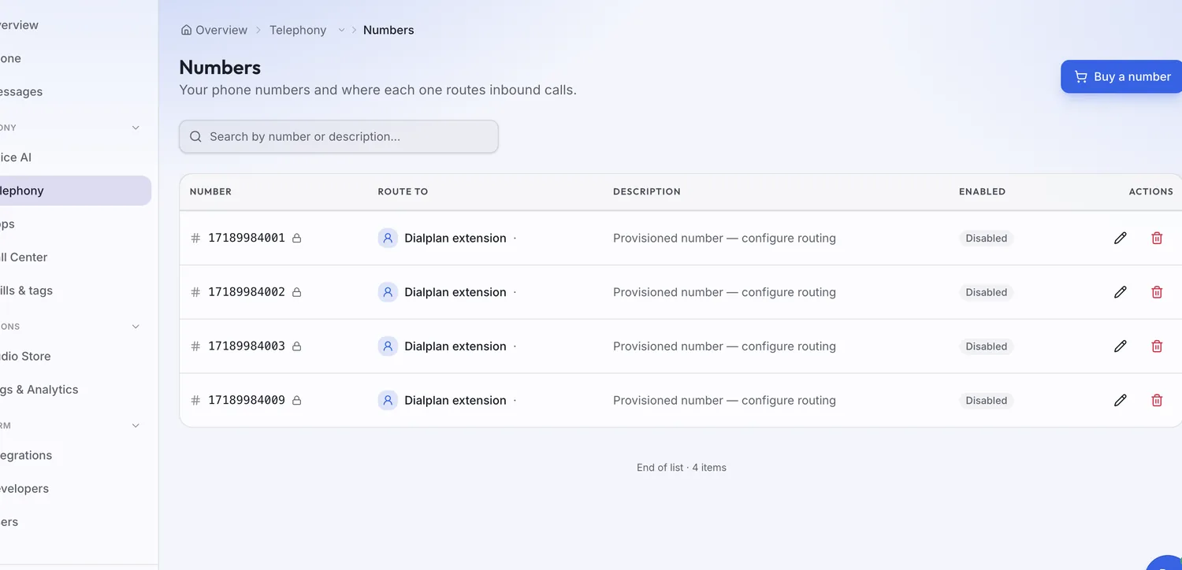
Task: Click Dialplan extension in 17189984002 row
Action: [x=455, y=292]
